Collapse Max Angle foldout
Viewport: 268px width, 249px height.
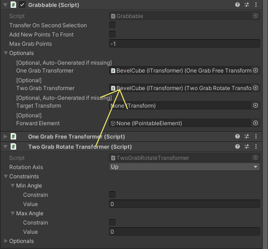[12, 213]
